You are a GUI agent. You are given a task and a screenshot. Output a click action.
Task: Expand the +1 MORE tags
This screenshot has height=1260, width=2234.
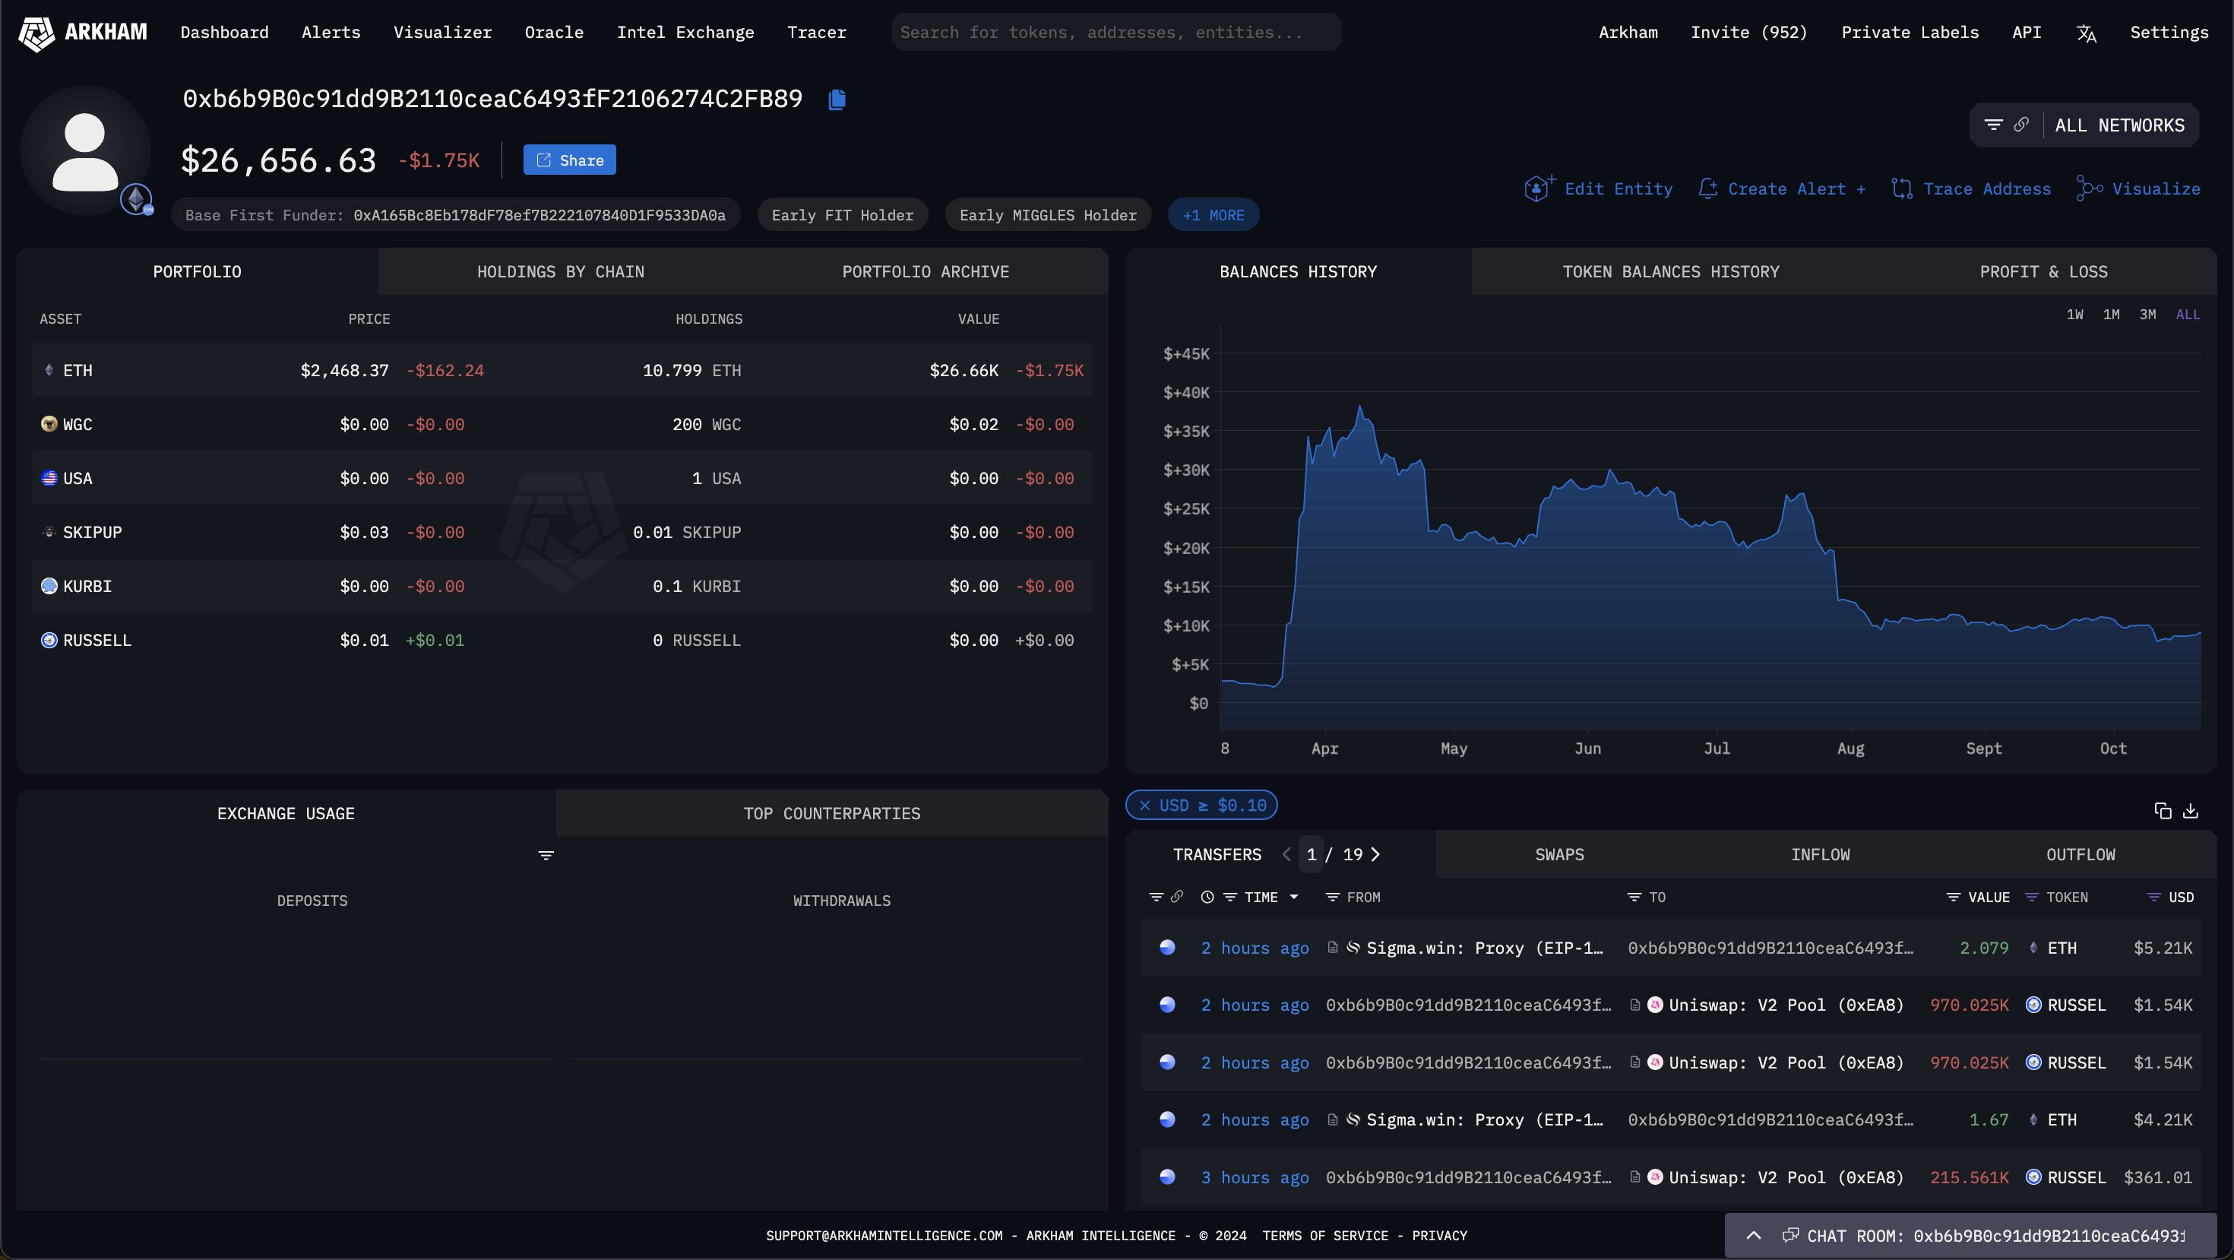pos(1214,215)
